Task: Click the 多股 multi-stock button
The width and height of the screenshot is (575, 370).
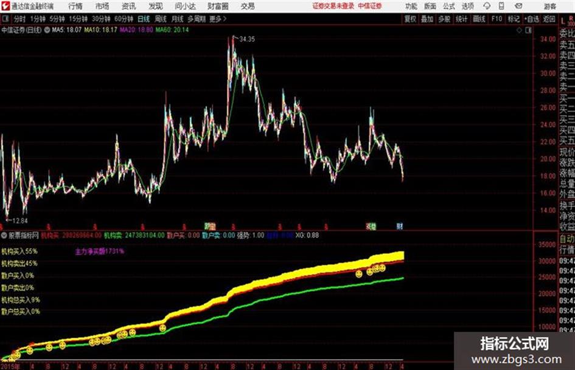Action: click(x=444, y=19)
